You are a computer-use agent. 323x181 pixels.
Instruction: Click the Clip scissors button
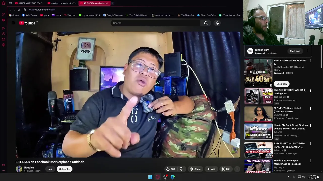click(x=226, y=169)
